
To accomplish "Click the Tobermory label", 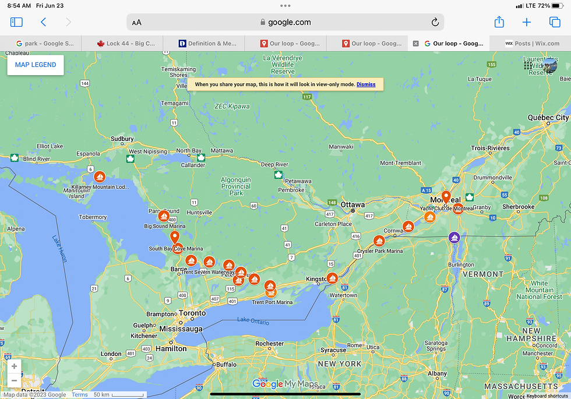I will [93, 217].
